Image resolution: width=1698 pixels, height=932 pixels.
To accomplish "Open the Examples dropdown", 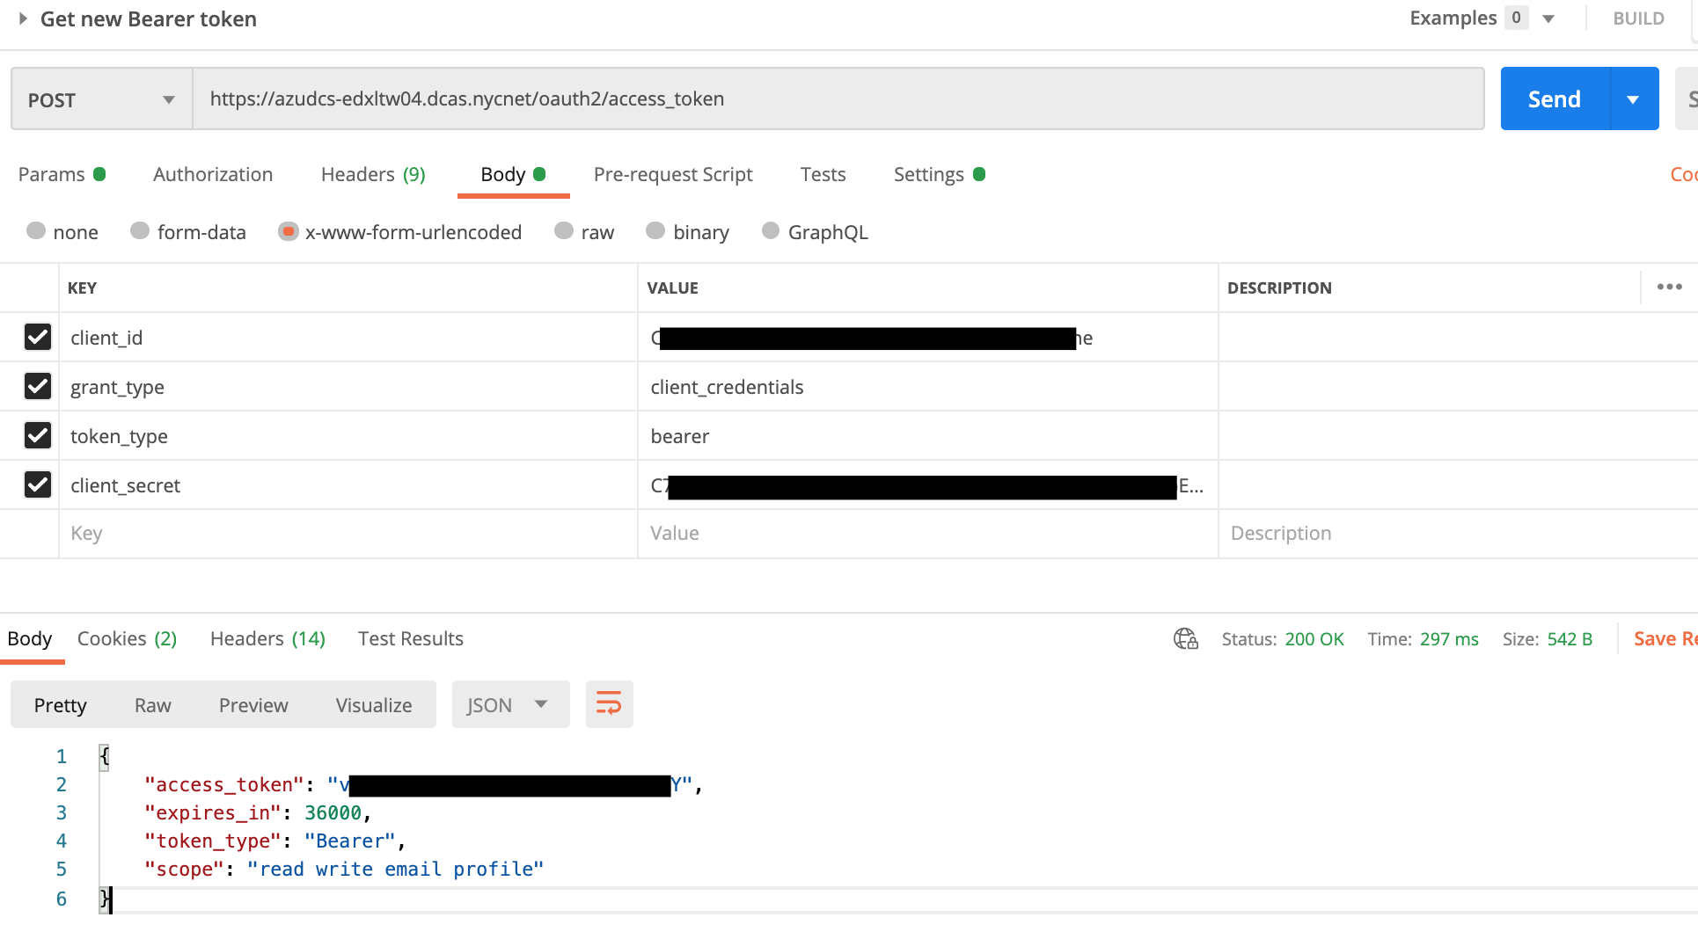I will pos(1548,18).
